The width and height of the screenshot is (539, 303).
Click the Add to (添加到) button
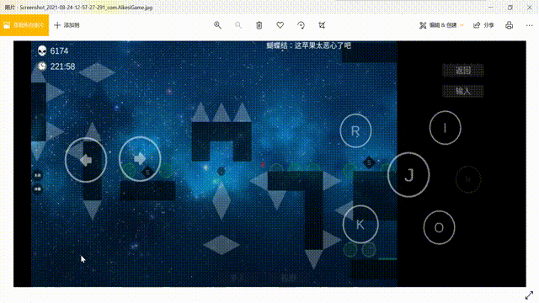[x=67, y=25]
